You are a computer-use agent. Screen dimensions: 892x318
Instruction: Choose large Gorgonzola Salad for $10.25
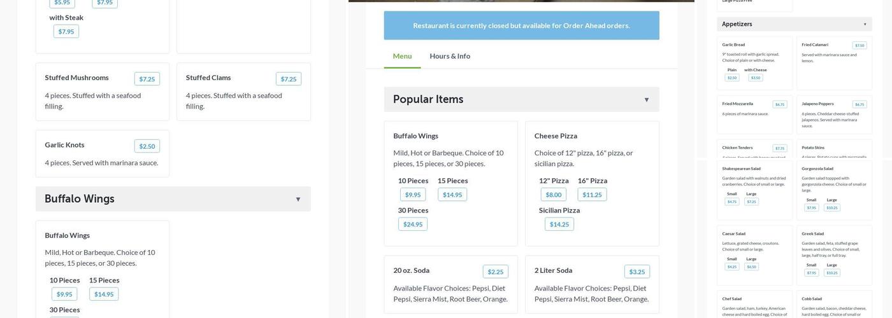831,207
